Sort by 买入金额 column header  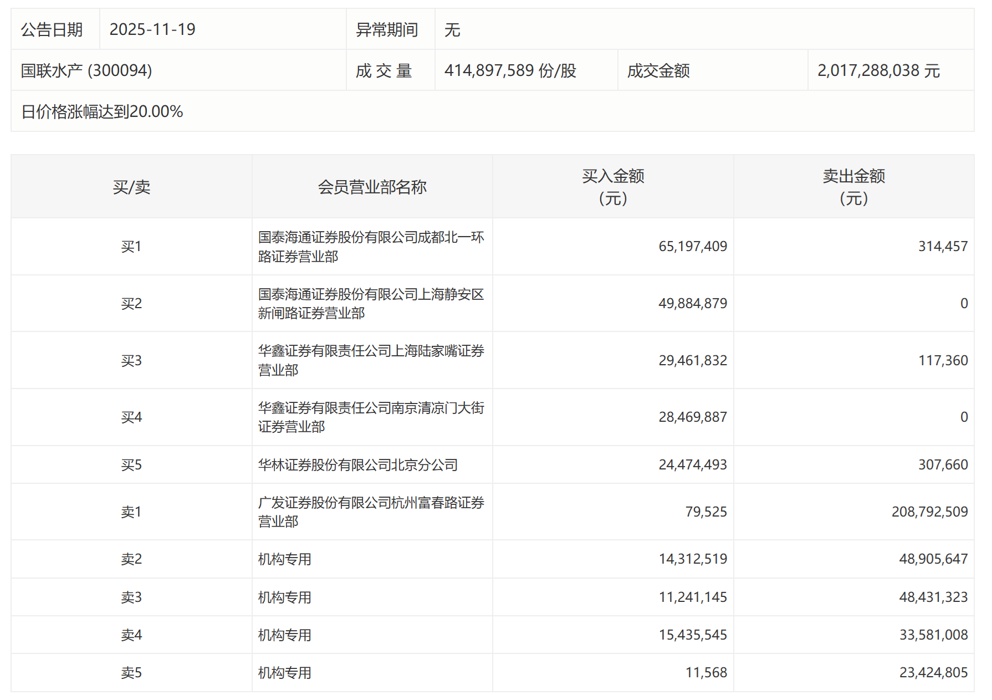click(x=613, y=187)
